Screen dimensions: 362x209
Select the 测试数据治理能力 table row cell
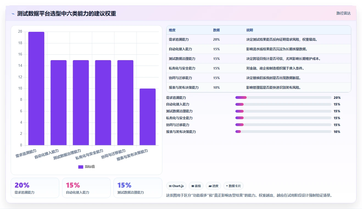[x=182, y=59]
